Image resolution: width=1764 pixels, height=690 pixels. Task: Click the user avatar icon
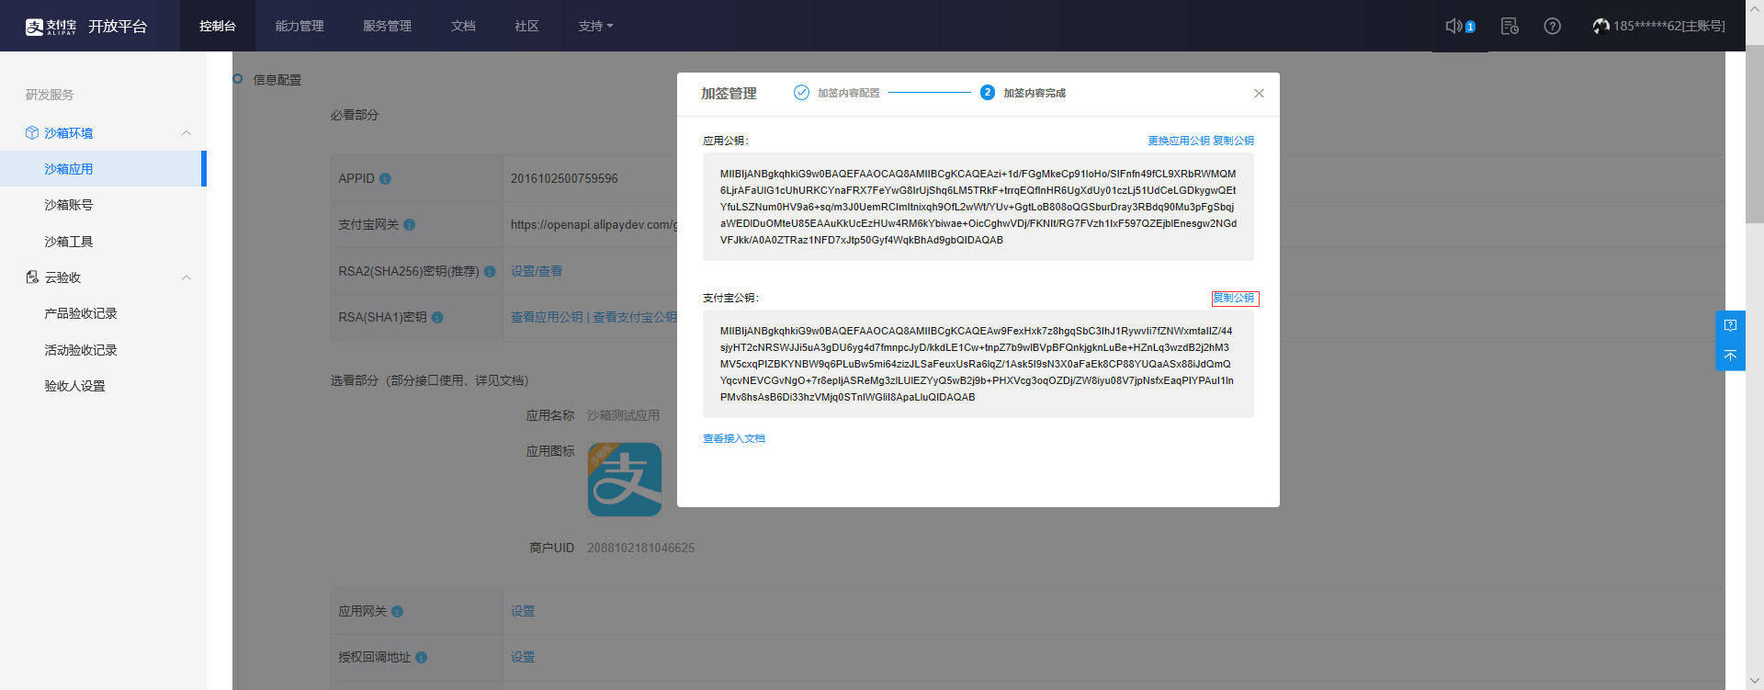1601,26
